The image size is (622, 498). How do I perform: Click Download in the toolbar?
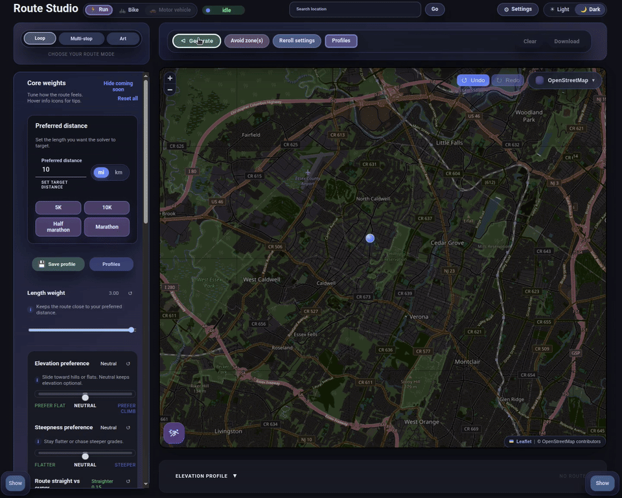(566, 41)
